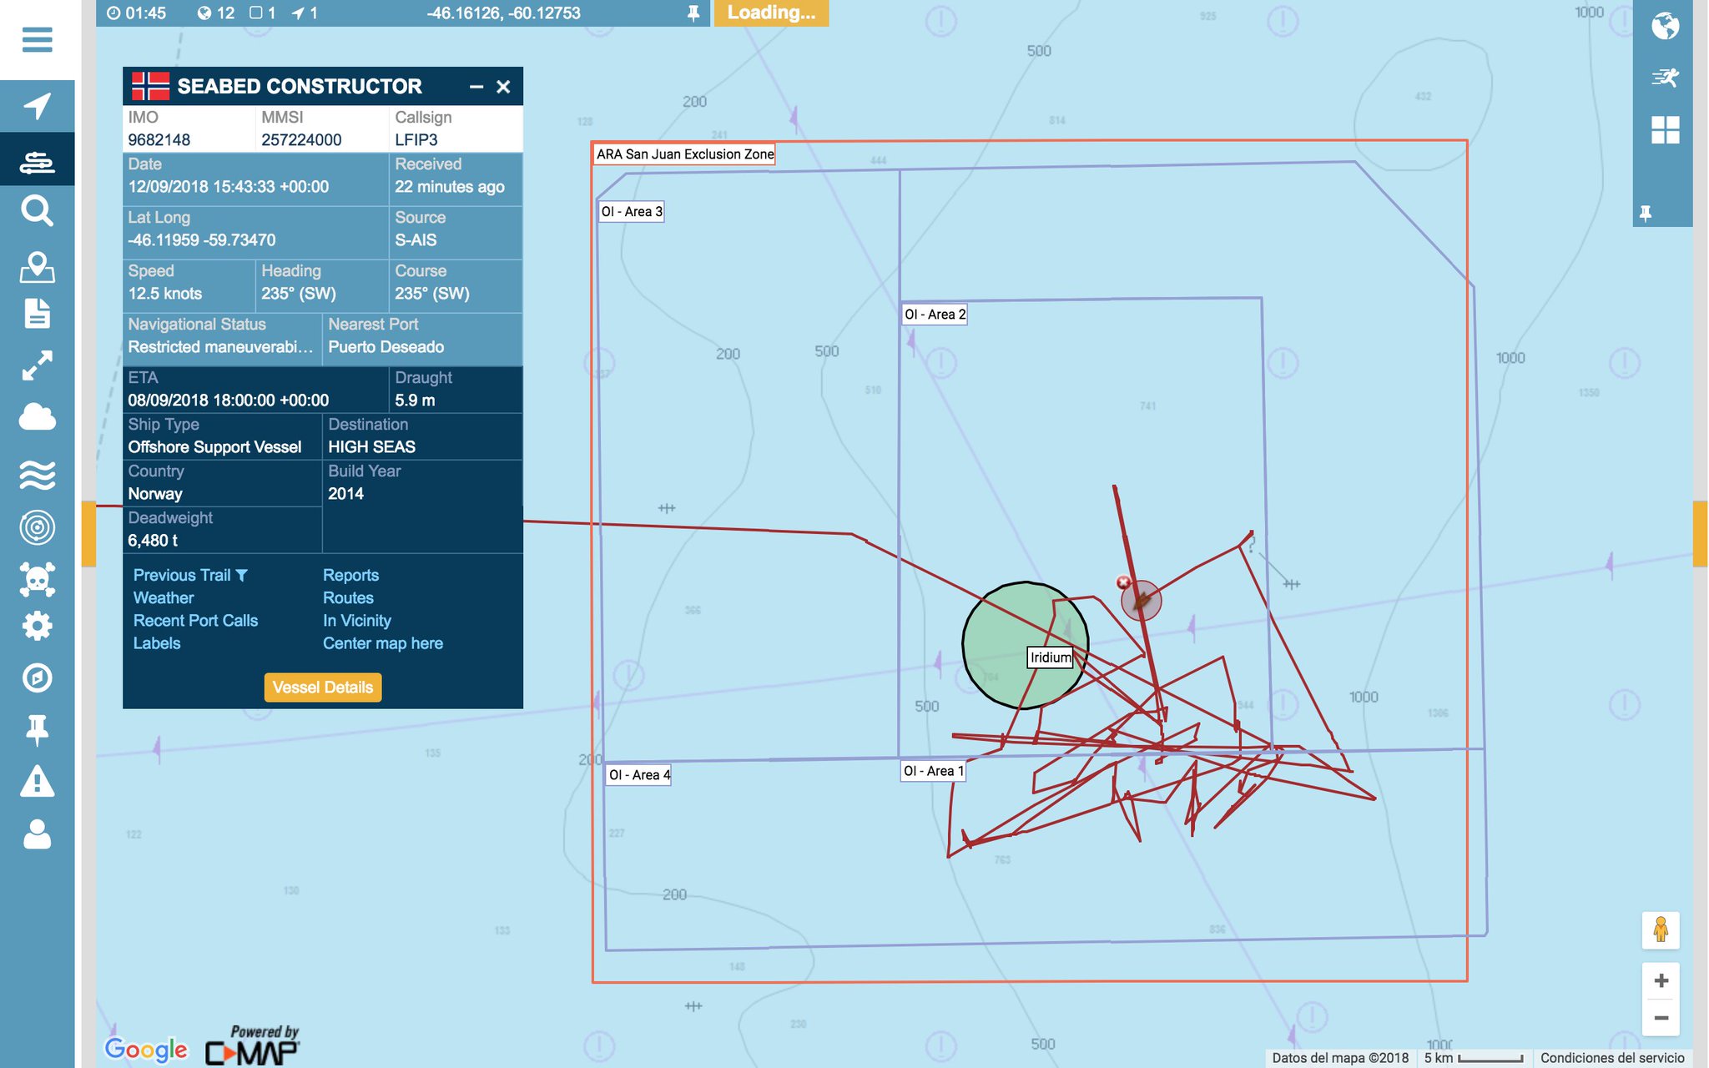The height and width of the screenshot is (1068, 1709).
Task: Open the user profile sidebar icon
Action: tap(37, 834)
